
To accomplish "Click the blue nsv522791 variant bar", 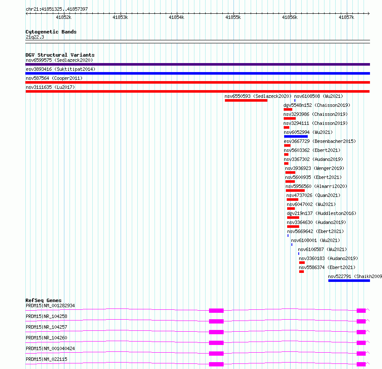I will coord(349,281).
